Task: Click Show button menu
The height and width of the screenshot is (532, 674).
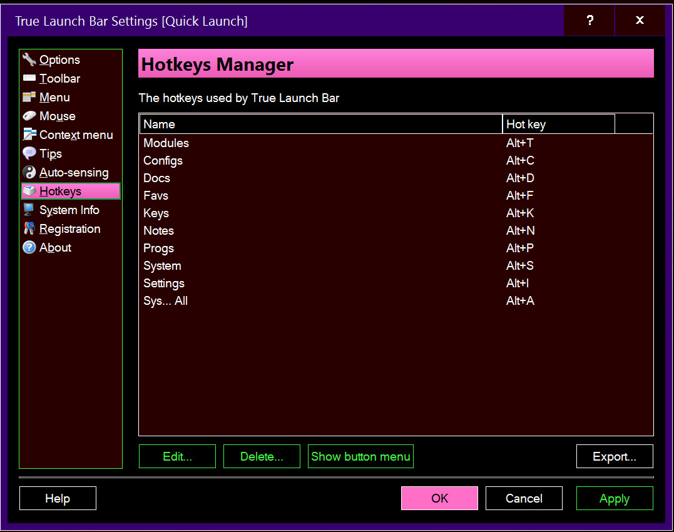Action: pos(360,456)
